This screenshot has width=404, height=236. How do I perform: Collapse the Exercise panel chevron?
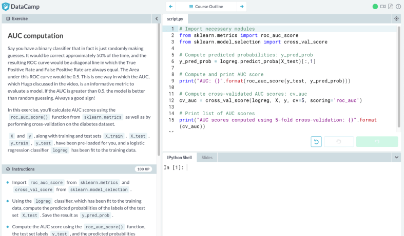coord(157,18)
